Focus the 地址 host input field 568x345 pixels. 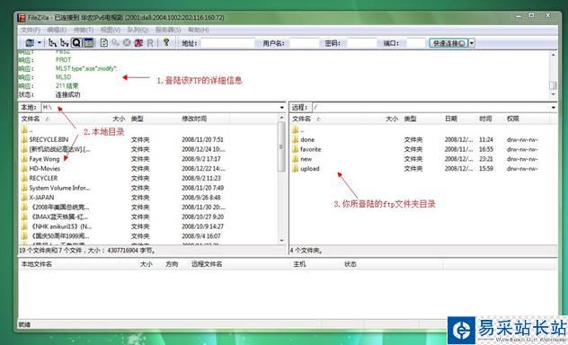(227, 43)
